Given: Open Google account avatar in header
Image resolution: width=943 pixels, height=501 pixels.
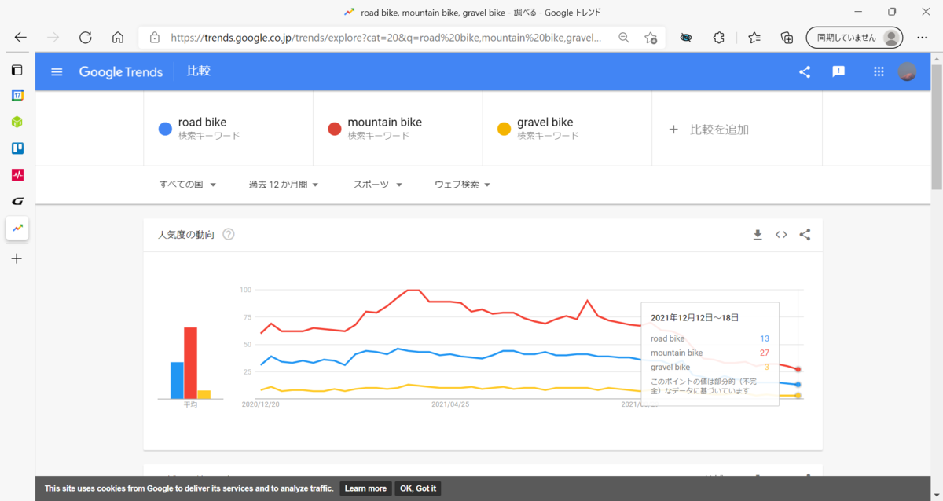Looking at the screenshot, I should point(907,71).
